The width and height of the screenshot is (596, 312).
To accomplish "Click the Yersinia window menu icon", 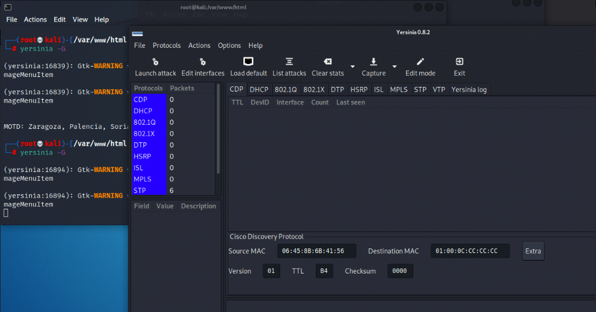I will click(x=137, y=34).
